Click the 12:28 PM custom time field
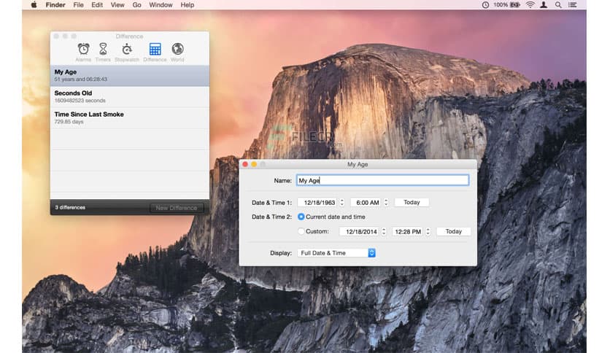 pos(408,232)
